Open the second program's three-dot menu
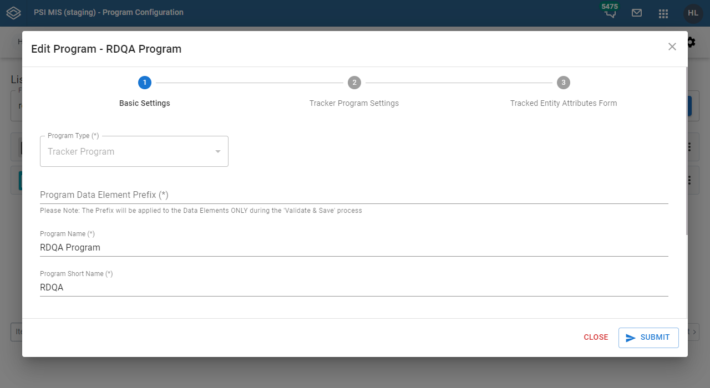 point(688,180)
